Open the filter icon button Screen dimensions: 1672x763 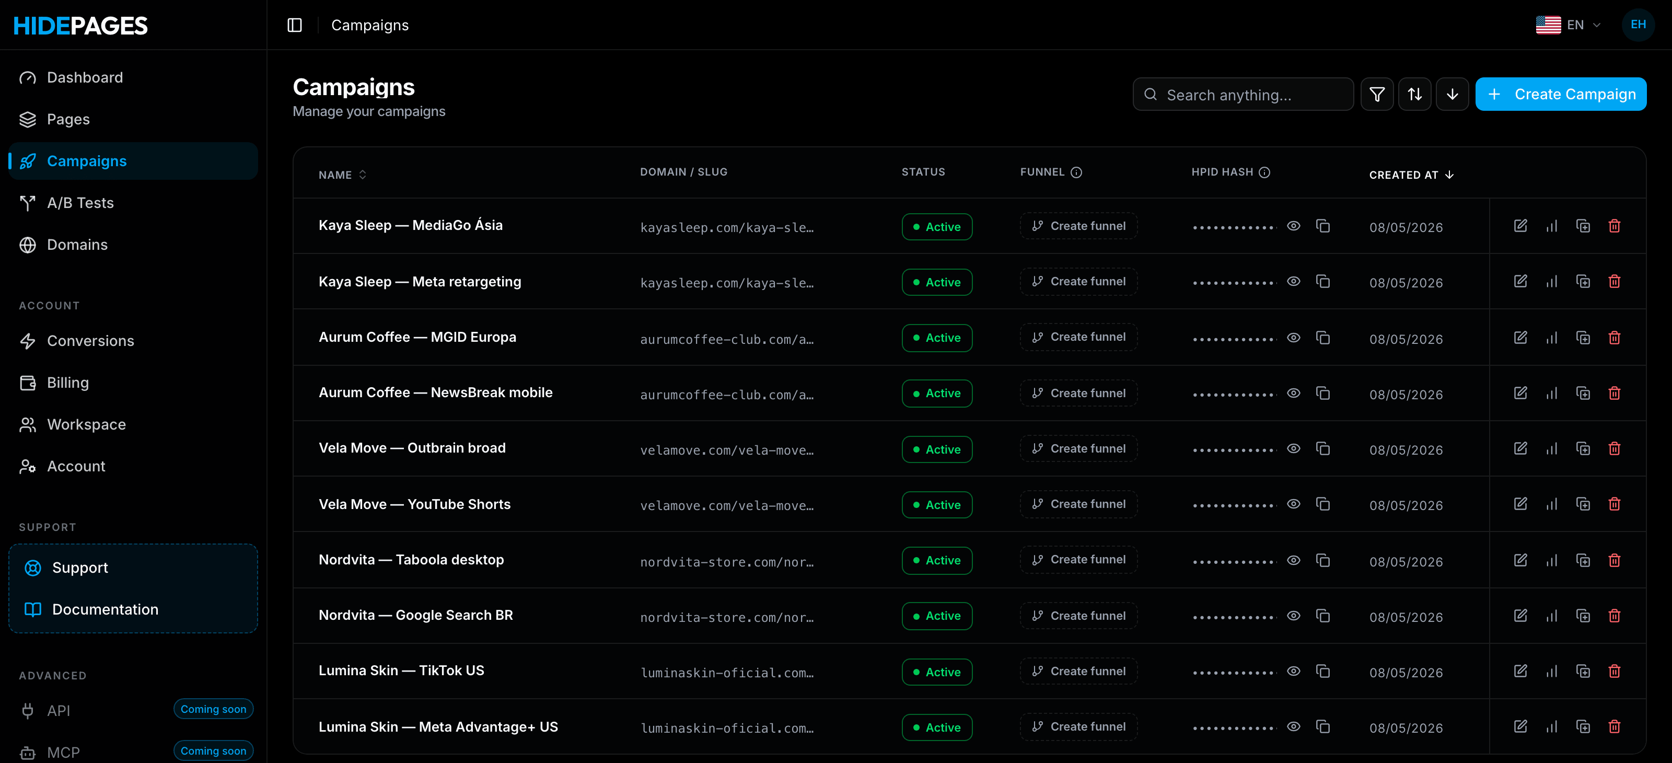tap(1377, 94)
